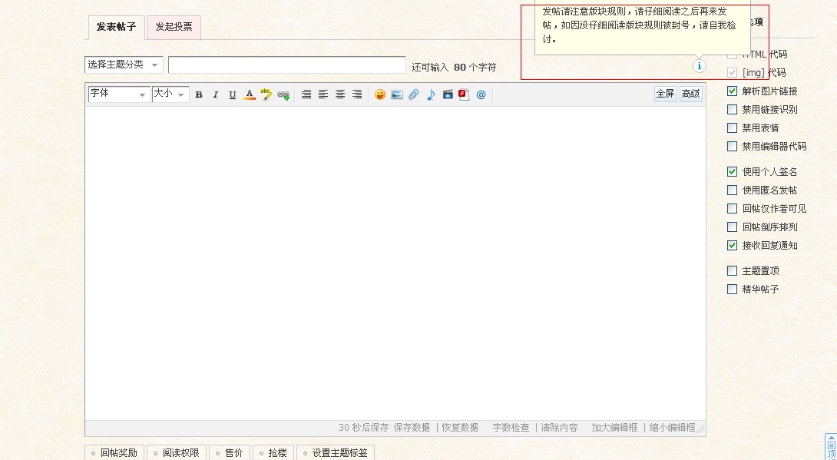Enable 回帖倒序排列 checkbox
Viewport: 837px width, 460px height.
click(x=733, y=227)
